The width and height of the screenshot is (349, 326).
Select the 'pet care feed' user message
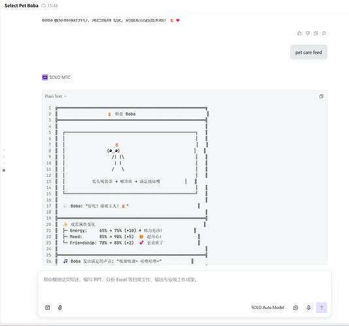(308, 52)
